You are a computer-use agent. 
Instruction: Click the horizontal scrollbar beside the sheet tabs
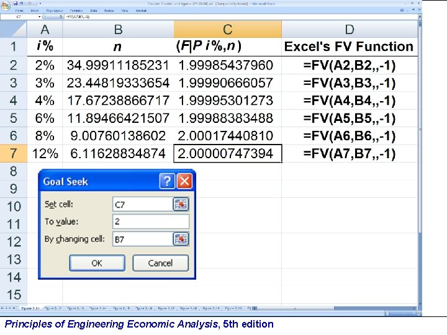tap(334, 308)
